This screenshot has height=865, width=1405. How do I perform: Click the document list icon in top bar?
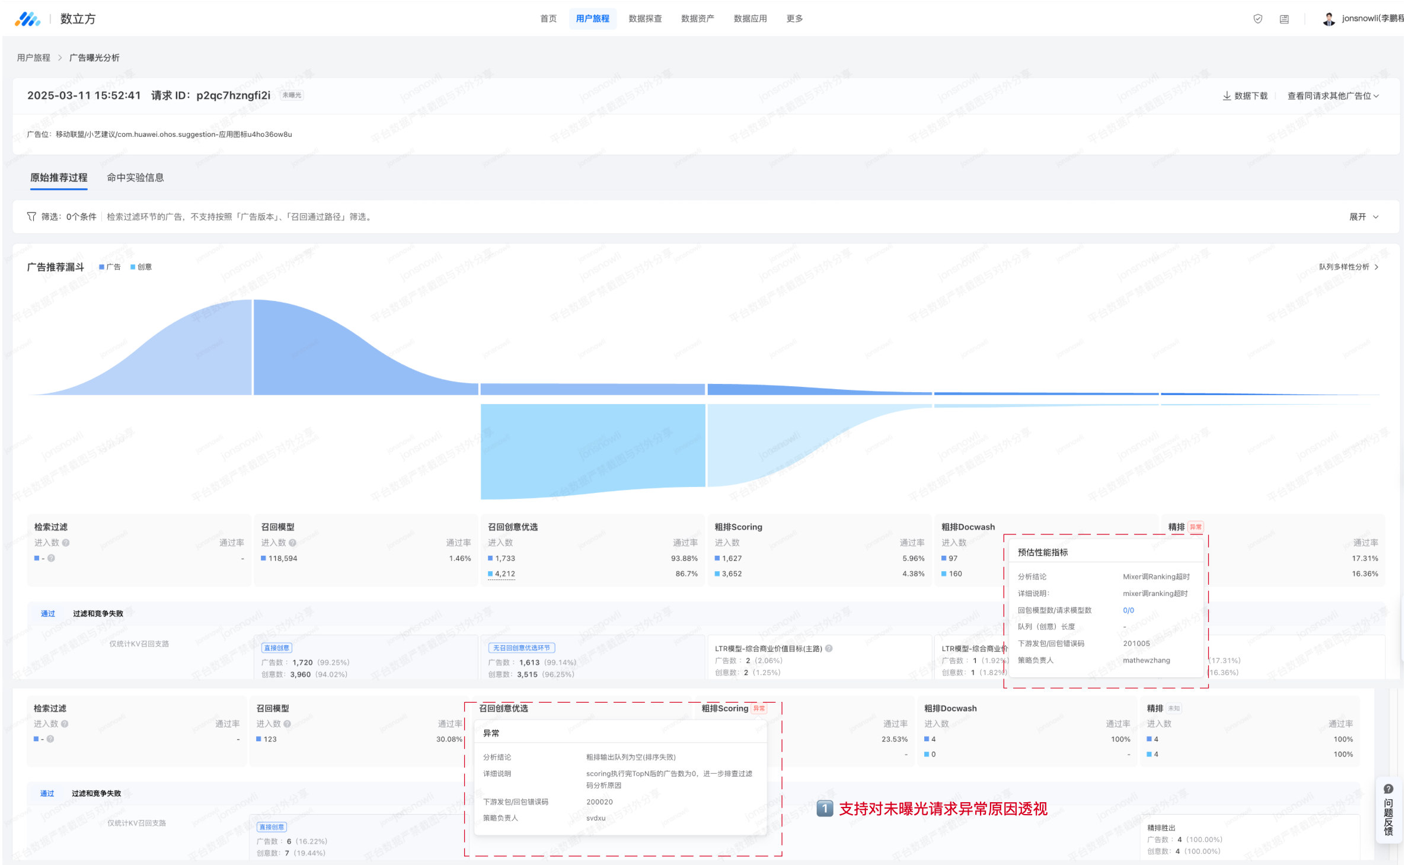1284,19
